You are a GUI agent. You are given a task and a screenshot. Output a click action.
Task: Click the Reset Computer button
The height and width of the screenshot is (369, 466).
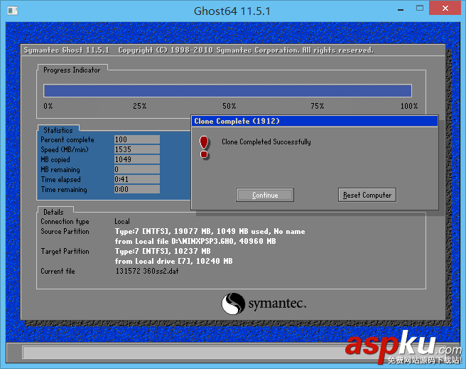[x=367, y=195]
